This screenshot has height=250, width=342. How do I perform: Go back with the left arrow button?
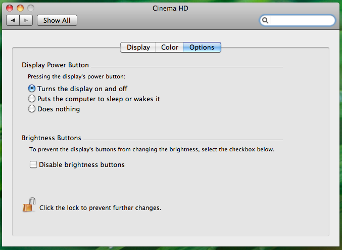point(13,20)
